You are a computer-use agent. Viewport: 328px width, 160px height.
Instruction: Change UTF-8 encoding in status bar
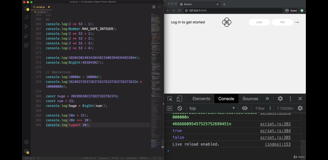click(115, 158)
